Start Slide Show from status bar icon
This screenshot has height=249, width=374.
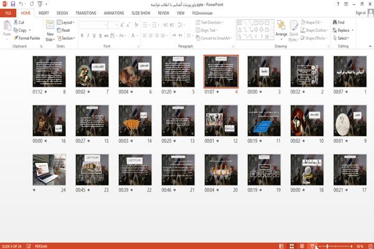point(312,246)
